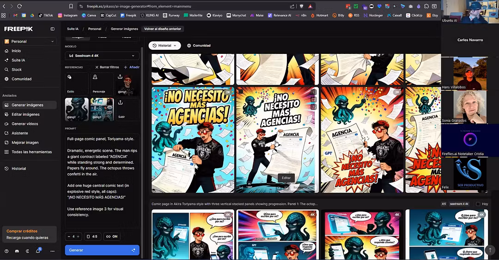Open the Historial dropdown
This screenshot has width=499, height=260.
coord(164,46)
